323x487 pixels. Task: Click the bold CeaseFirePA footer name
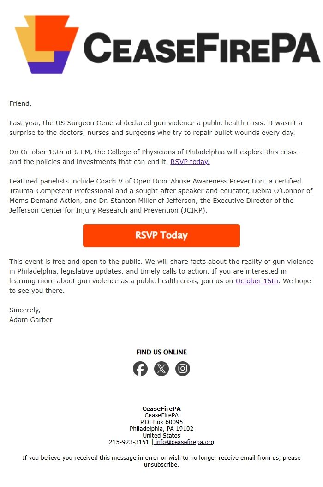[161, 408]
